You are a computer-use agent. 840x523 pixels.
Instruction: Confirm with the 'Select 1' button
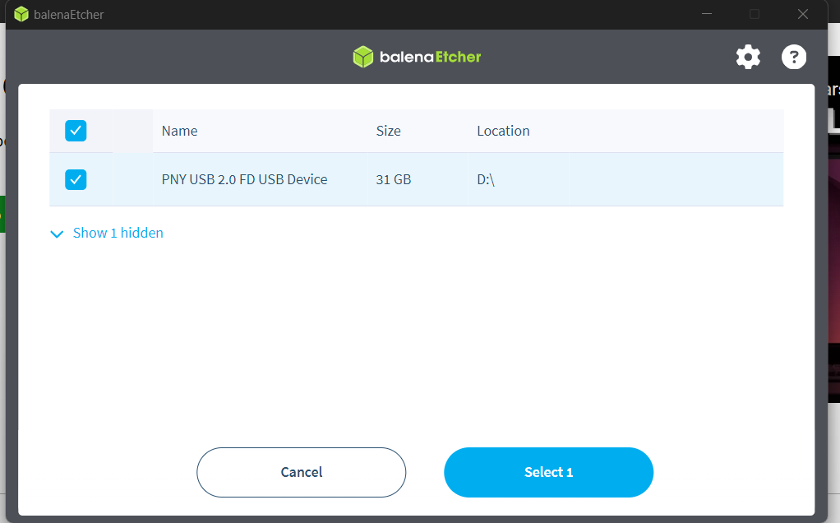coord(548,472)
